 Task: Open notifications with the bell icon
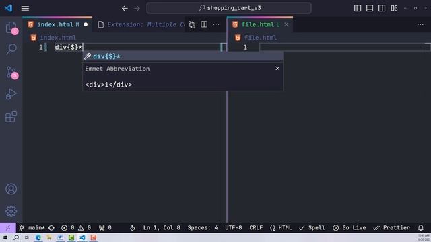(420, 227)
